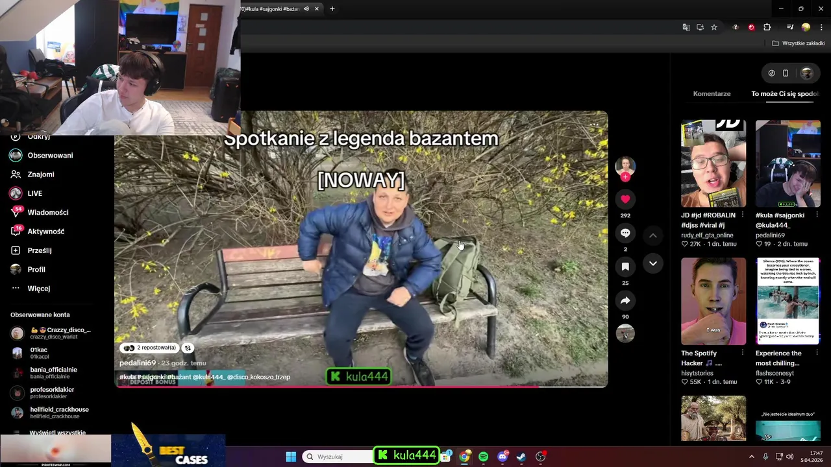Open pedalini69 author name on video

(138, 363)
